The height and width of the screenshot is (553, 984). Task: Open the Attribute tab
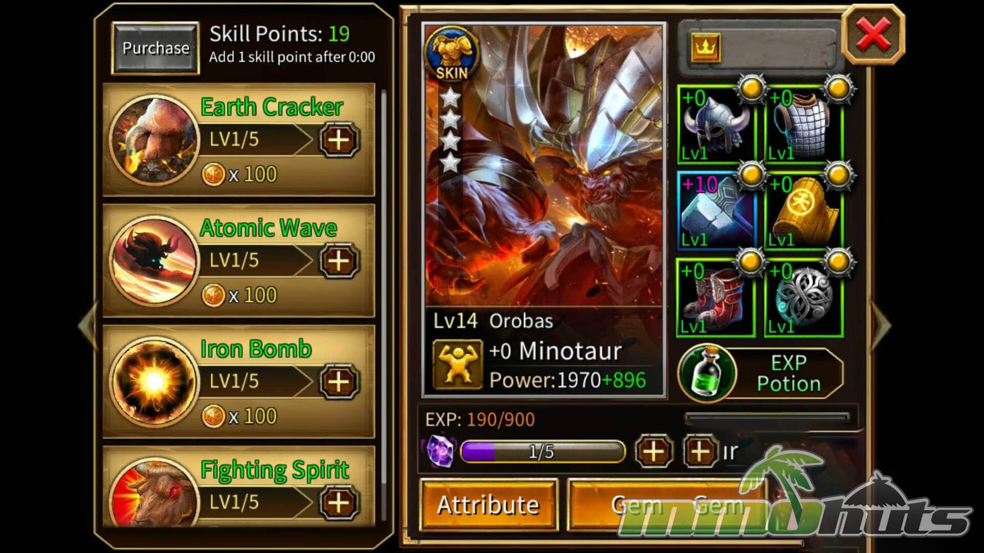(488, 505)
